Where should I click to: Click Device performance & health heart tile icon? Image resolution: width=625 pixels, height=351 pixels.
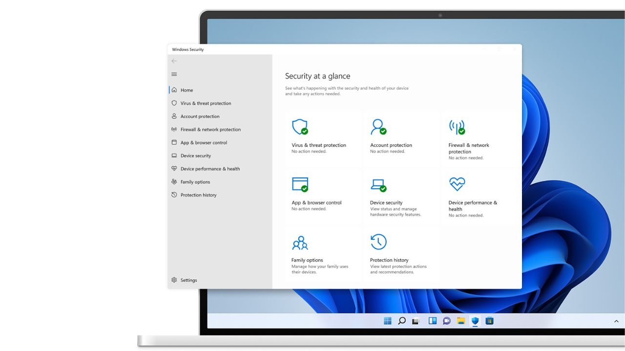[x=457, y=184]
